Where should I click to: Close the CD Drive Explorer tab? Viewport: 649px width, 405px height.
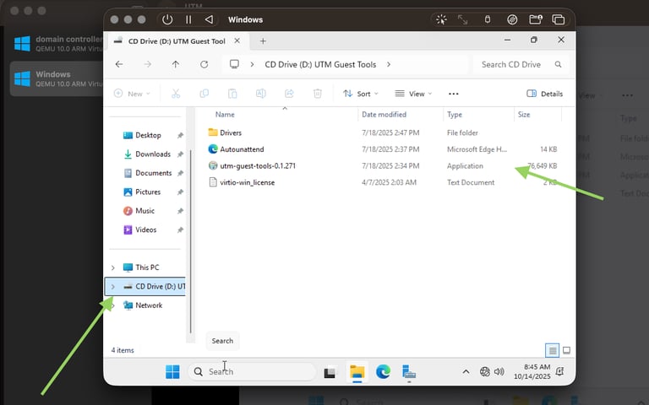coord(237,40)
